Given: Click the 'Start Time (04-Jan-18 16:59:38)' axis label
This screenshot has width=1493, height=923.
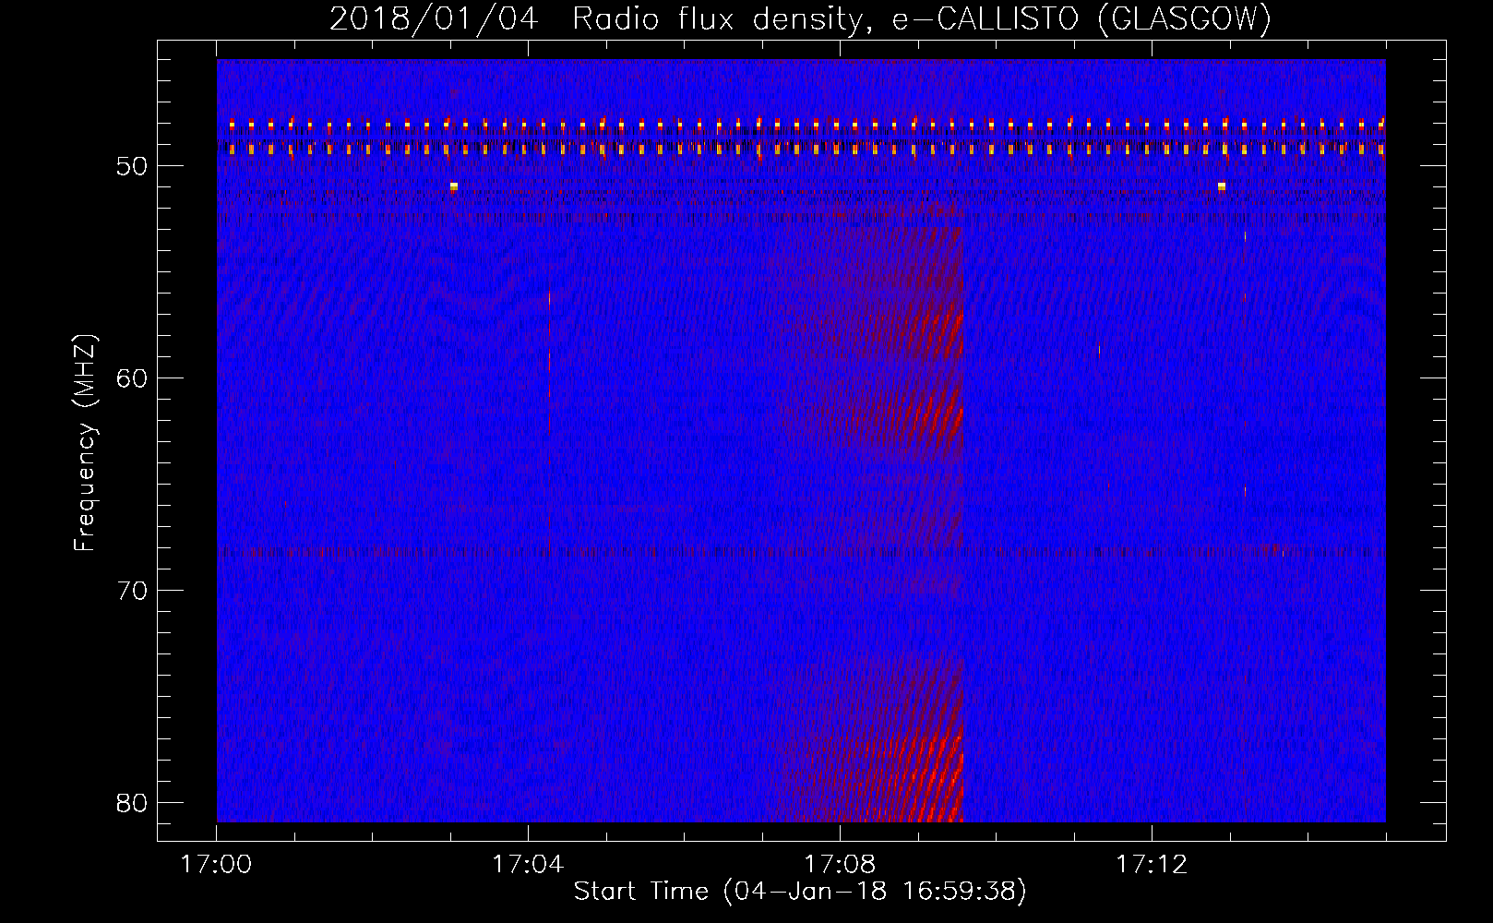Looking at the screenshot, I should 800,892.
